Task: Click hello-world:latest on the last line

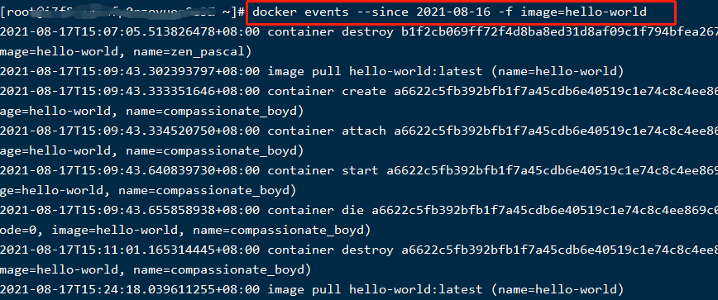Action: 416,289
